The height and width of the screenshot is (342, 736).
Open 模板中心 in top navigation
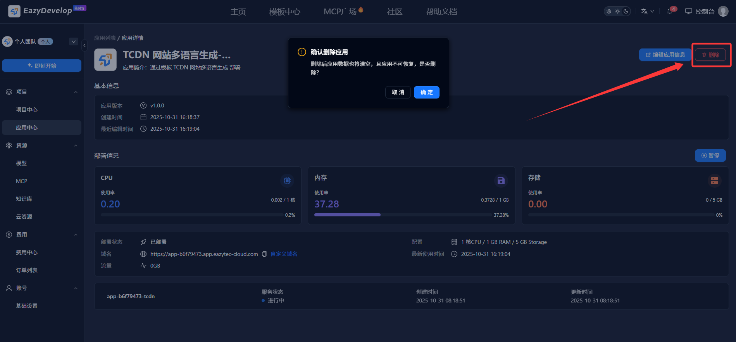tap(284, 12)
